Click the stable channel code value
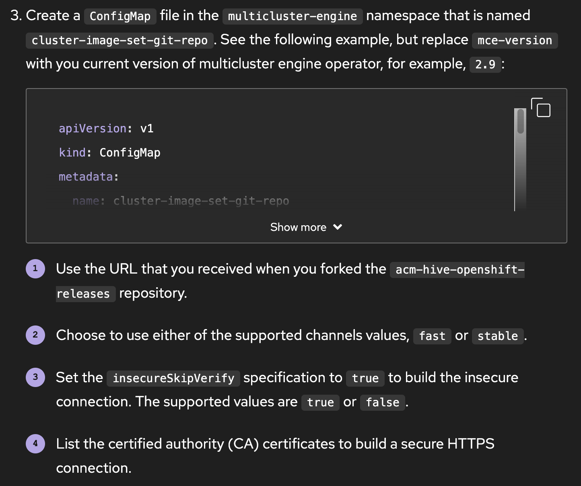The image size is (581, 486). coord(497,336)
